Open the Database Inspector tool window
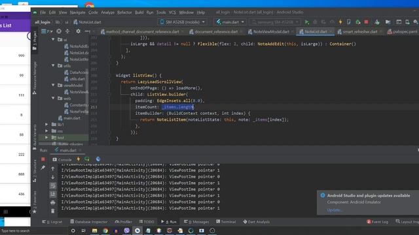Screen dimensions: 419x235 89,222
